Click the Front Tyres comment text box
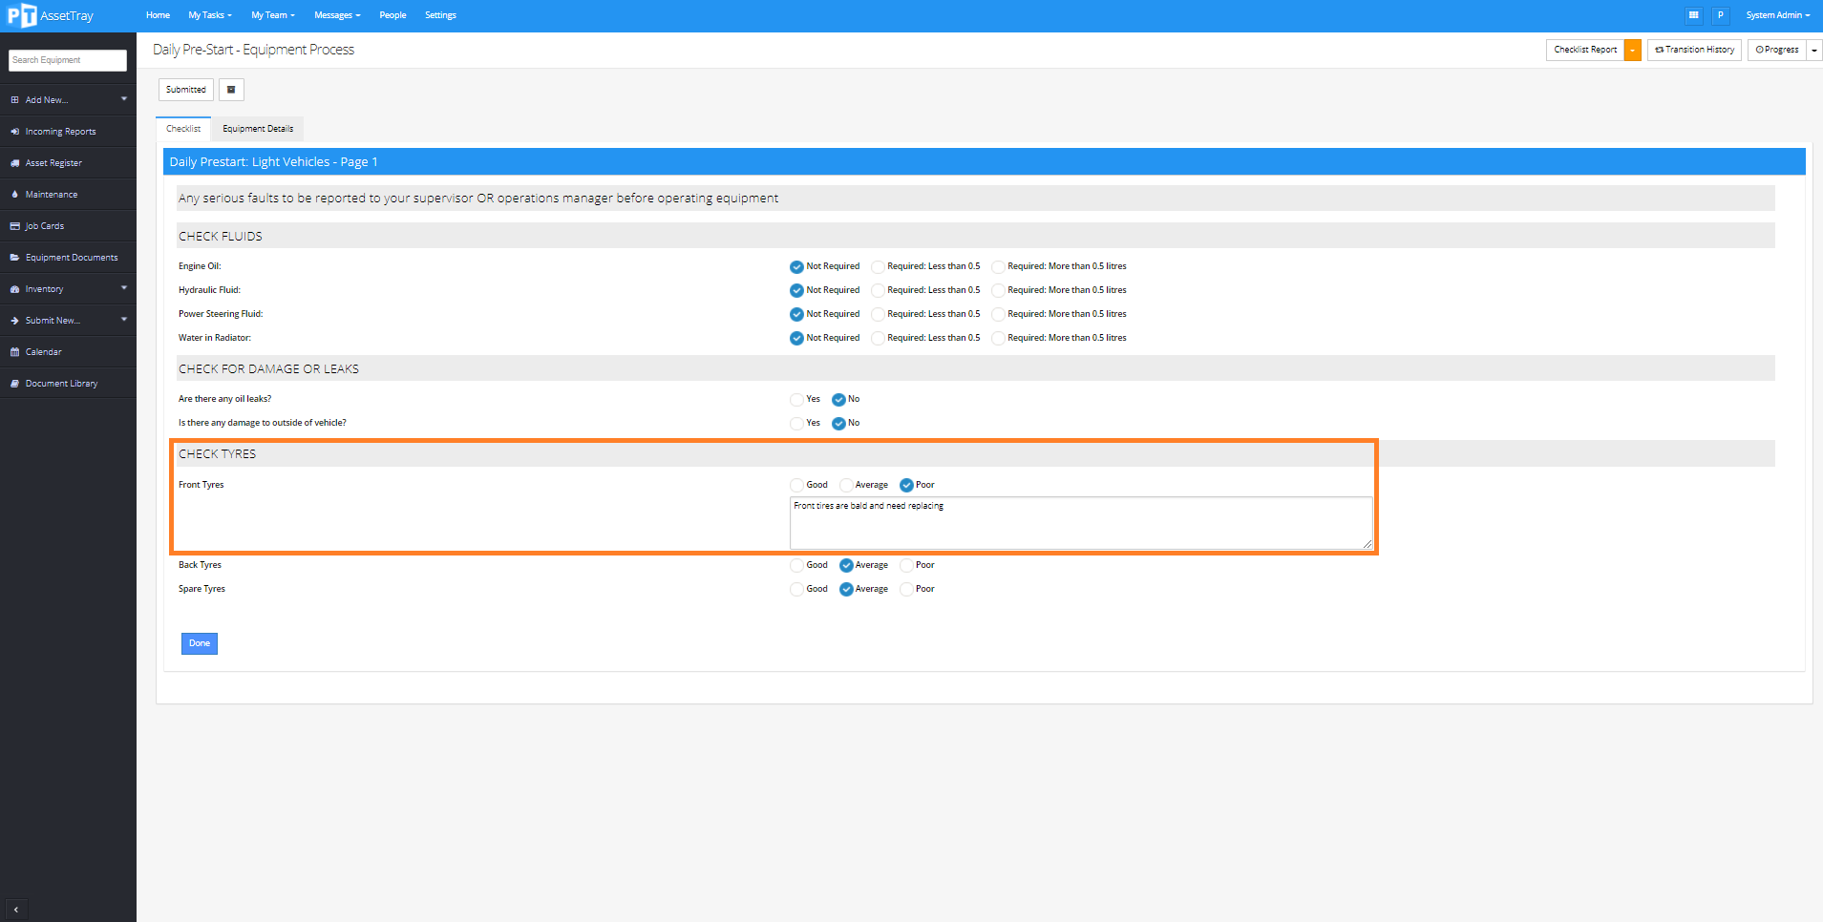 1081,523
